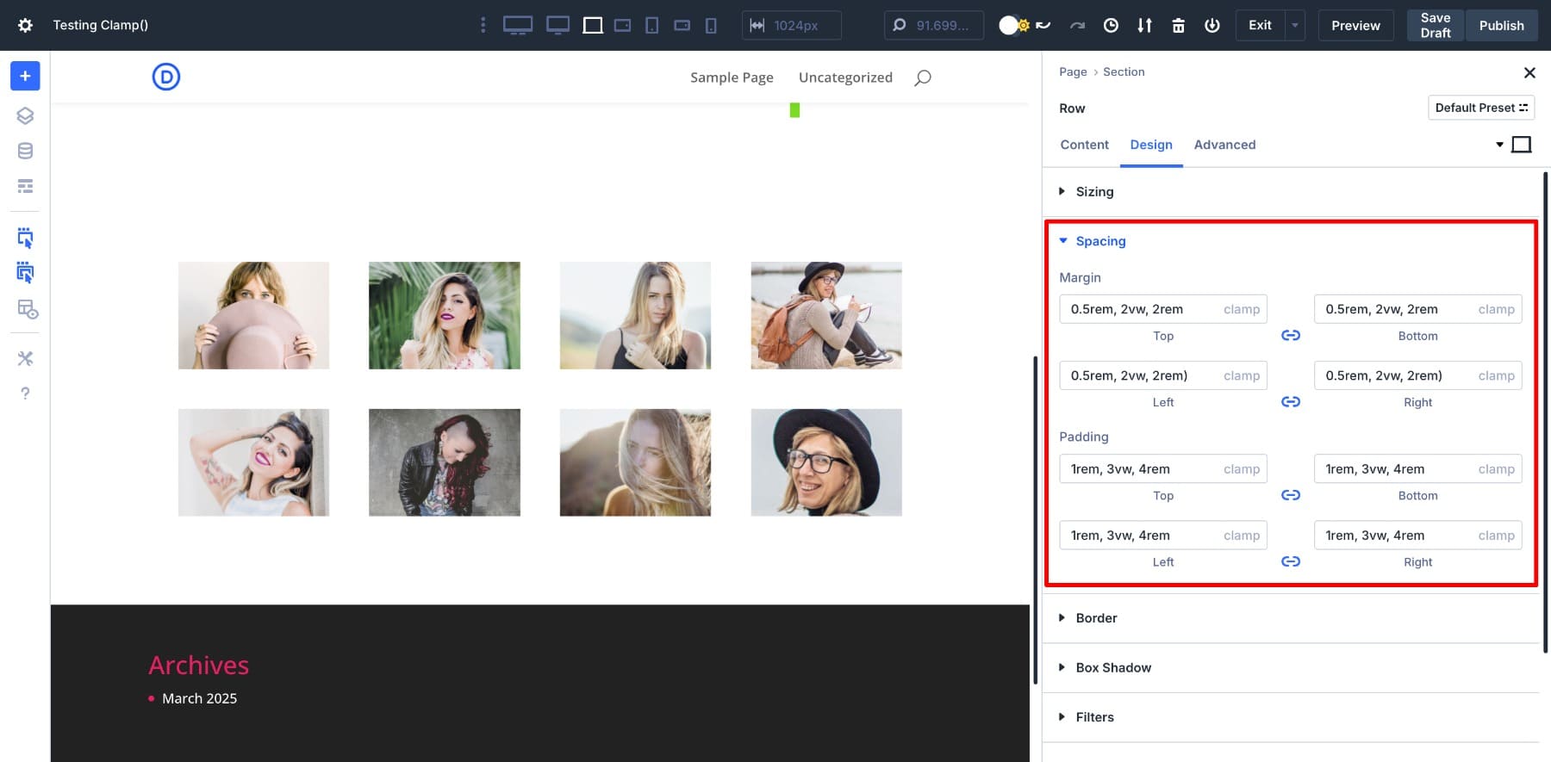Click the woman with black hat thumbnail

(x=825, y=462)
